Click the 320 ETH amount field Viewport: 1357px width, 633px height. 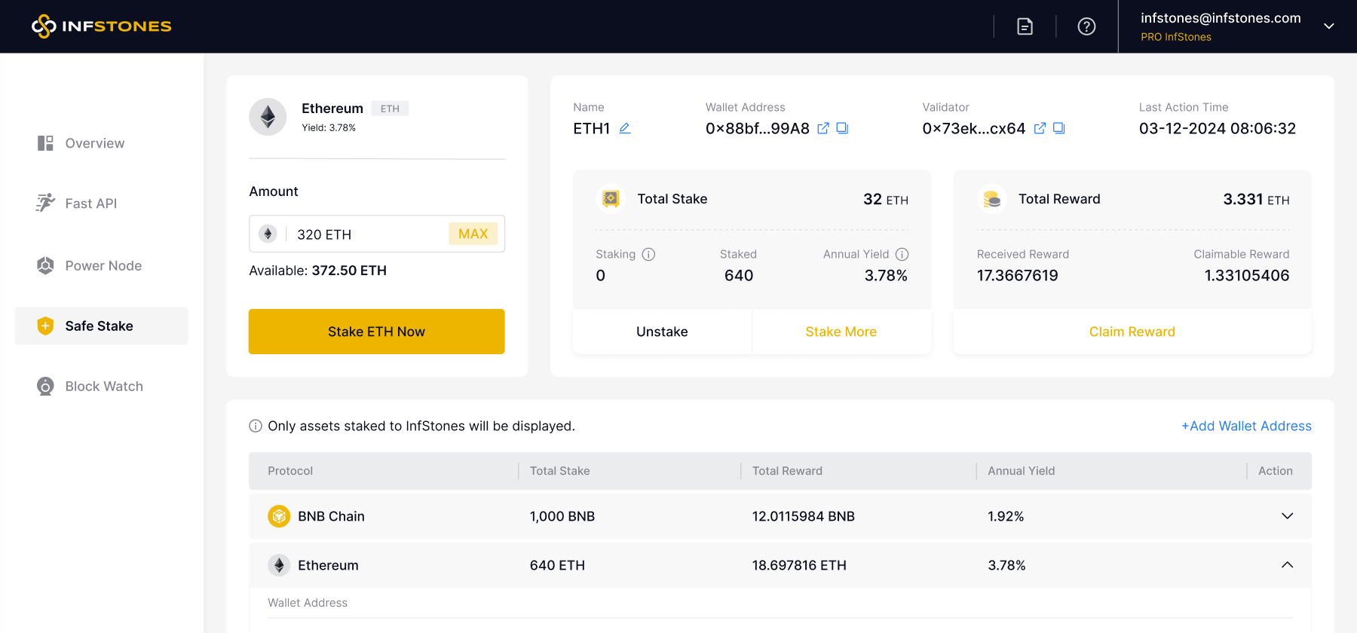click(x=377, y=234)
